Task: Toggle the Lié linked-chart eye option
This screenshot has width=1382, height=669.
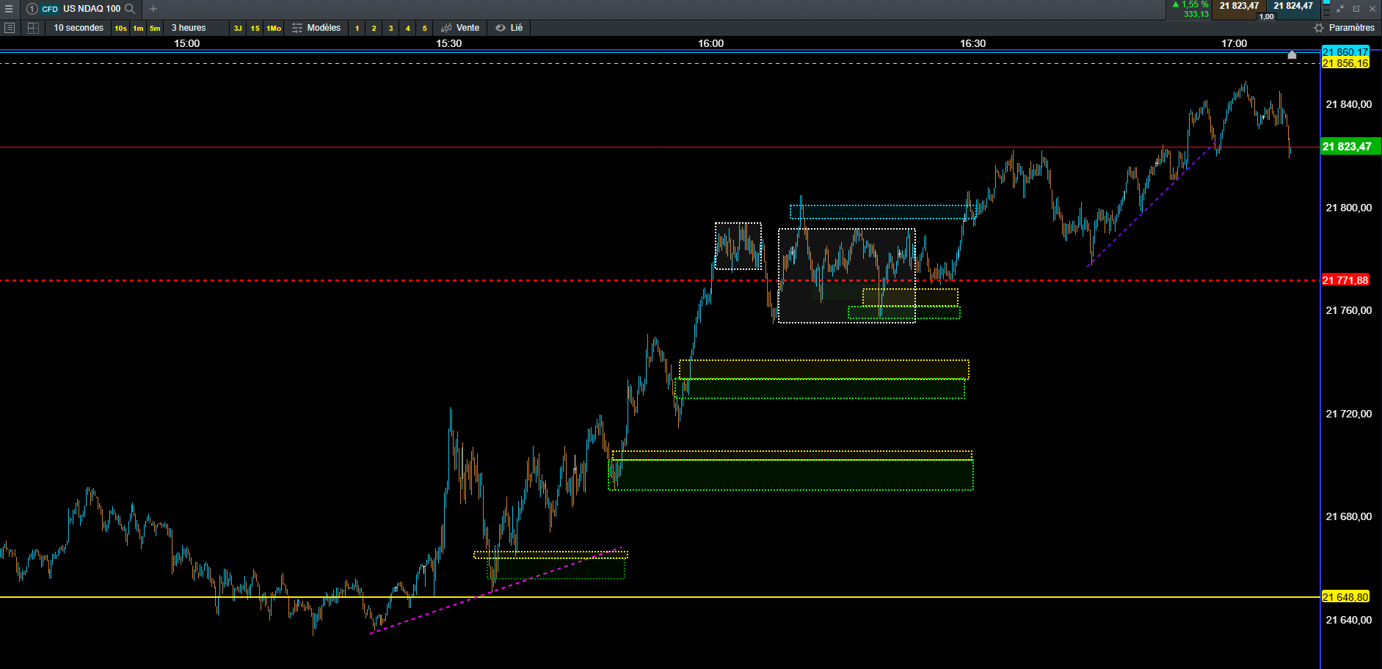Action: pos(509,28)
